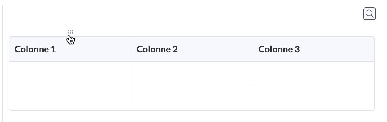Click bottom-row cell under Colonne 2

pos(192,98)
